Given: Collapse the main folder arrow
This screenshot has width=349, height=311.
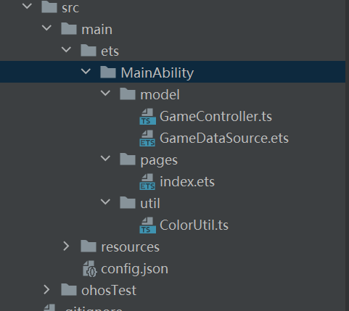Looking at the screenshot, I should pyautogui.click(x=46, y=28).
